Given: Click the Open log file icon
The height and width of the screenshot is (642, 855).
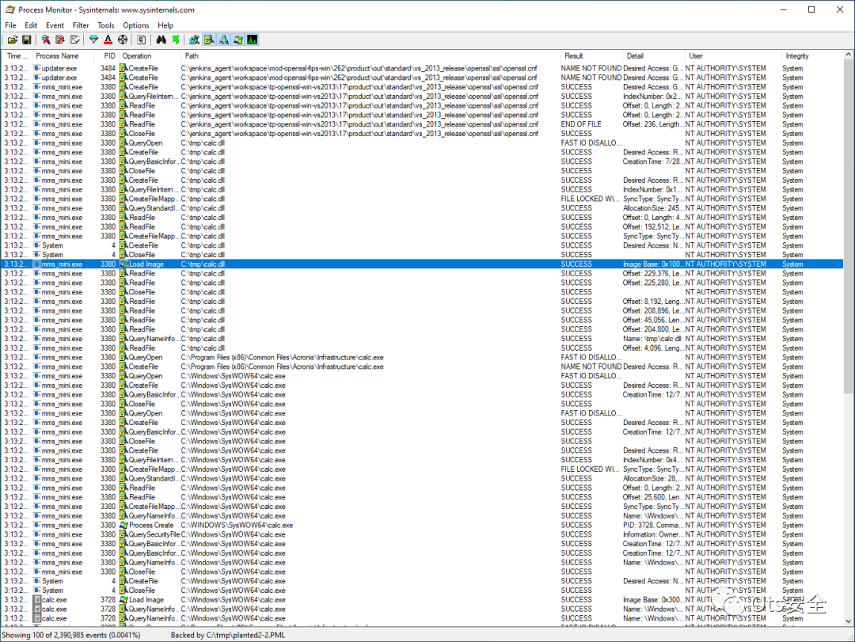Looking at the screenshot, I should [x=13, y=40].
